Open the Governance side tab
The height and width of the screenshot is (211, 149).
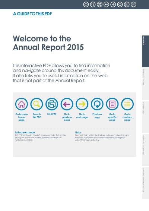point(145,117)
